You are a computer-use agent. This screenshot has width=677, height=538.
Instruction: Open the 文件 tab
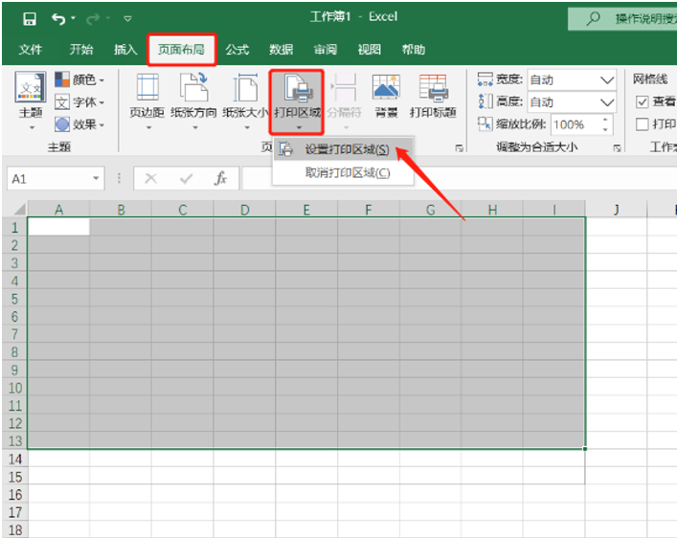pyautogui.click(x=31, y=49)
